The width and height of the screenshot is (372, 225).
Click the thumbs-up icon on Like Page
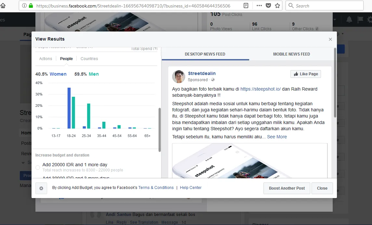click(296, 74)
